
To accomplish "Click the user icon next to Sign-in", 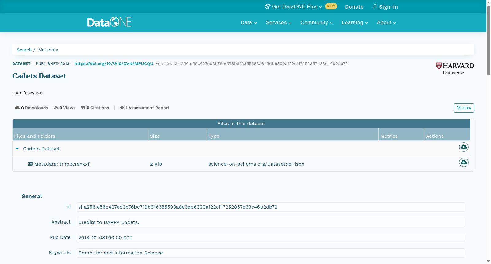I will point(375,6).
